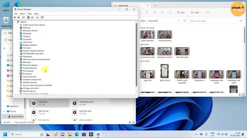The image size is (247, 138).
Task: Click the Monitors category icon
Action: point(21,62)
